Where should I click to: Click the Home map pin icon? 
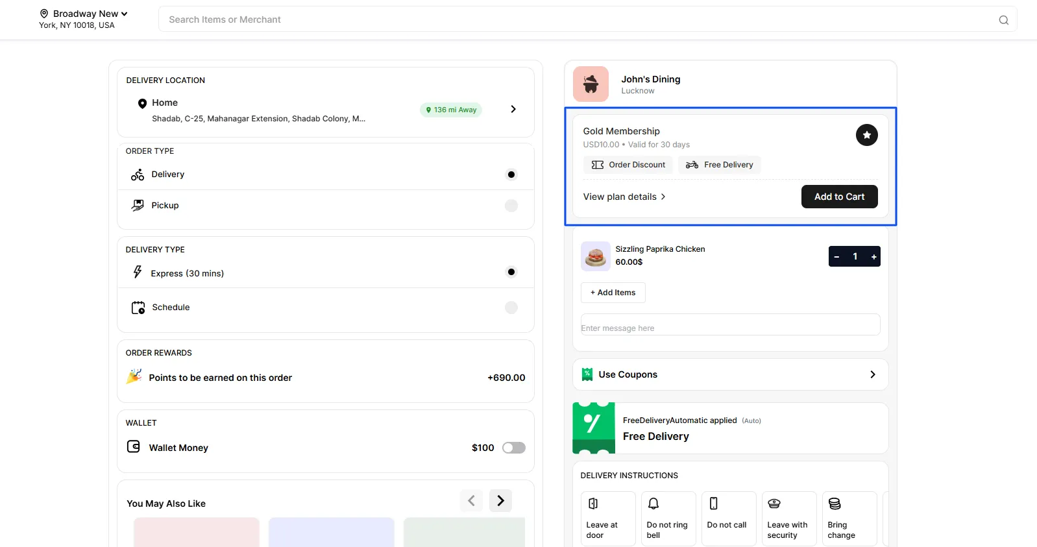click(x=142, y=103)
